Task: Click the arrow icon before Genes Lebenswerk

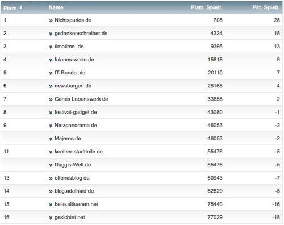Action: pyautogui.click(x=51, y=99)
